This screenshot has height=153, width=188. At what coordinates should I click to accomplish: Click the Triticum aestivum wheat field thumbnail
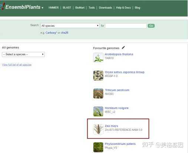pyautogui.click(x=98, y=93)
